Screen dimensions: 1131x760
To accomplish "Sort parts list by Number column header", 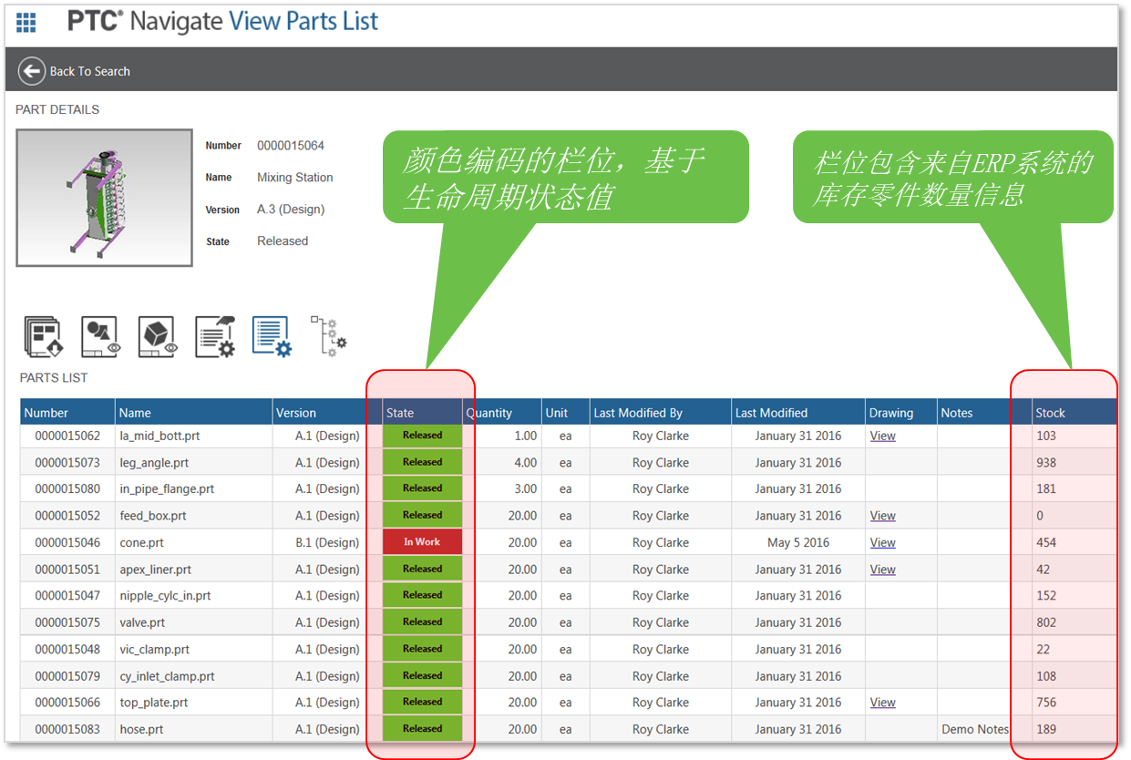I will (x=67, y=413).
